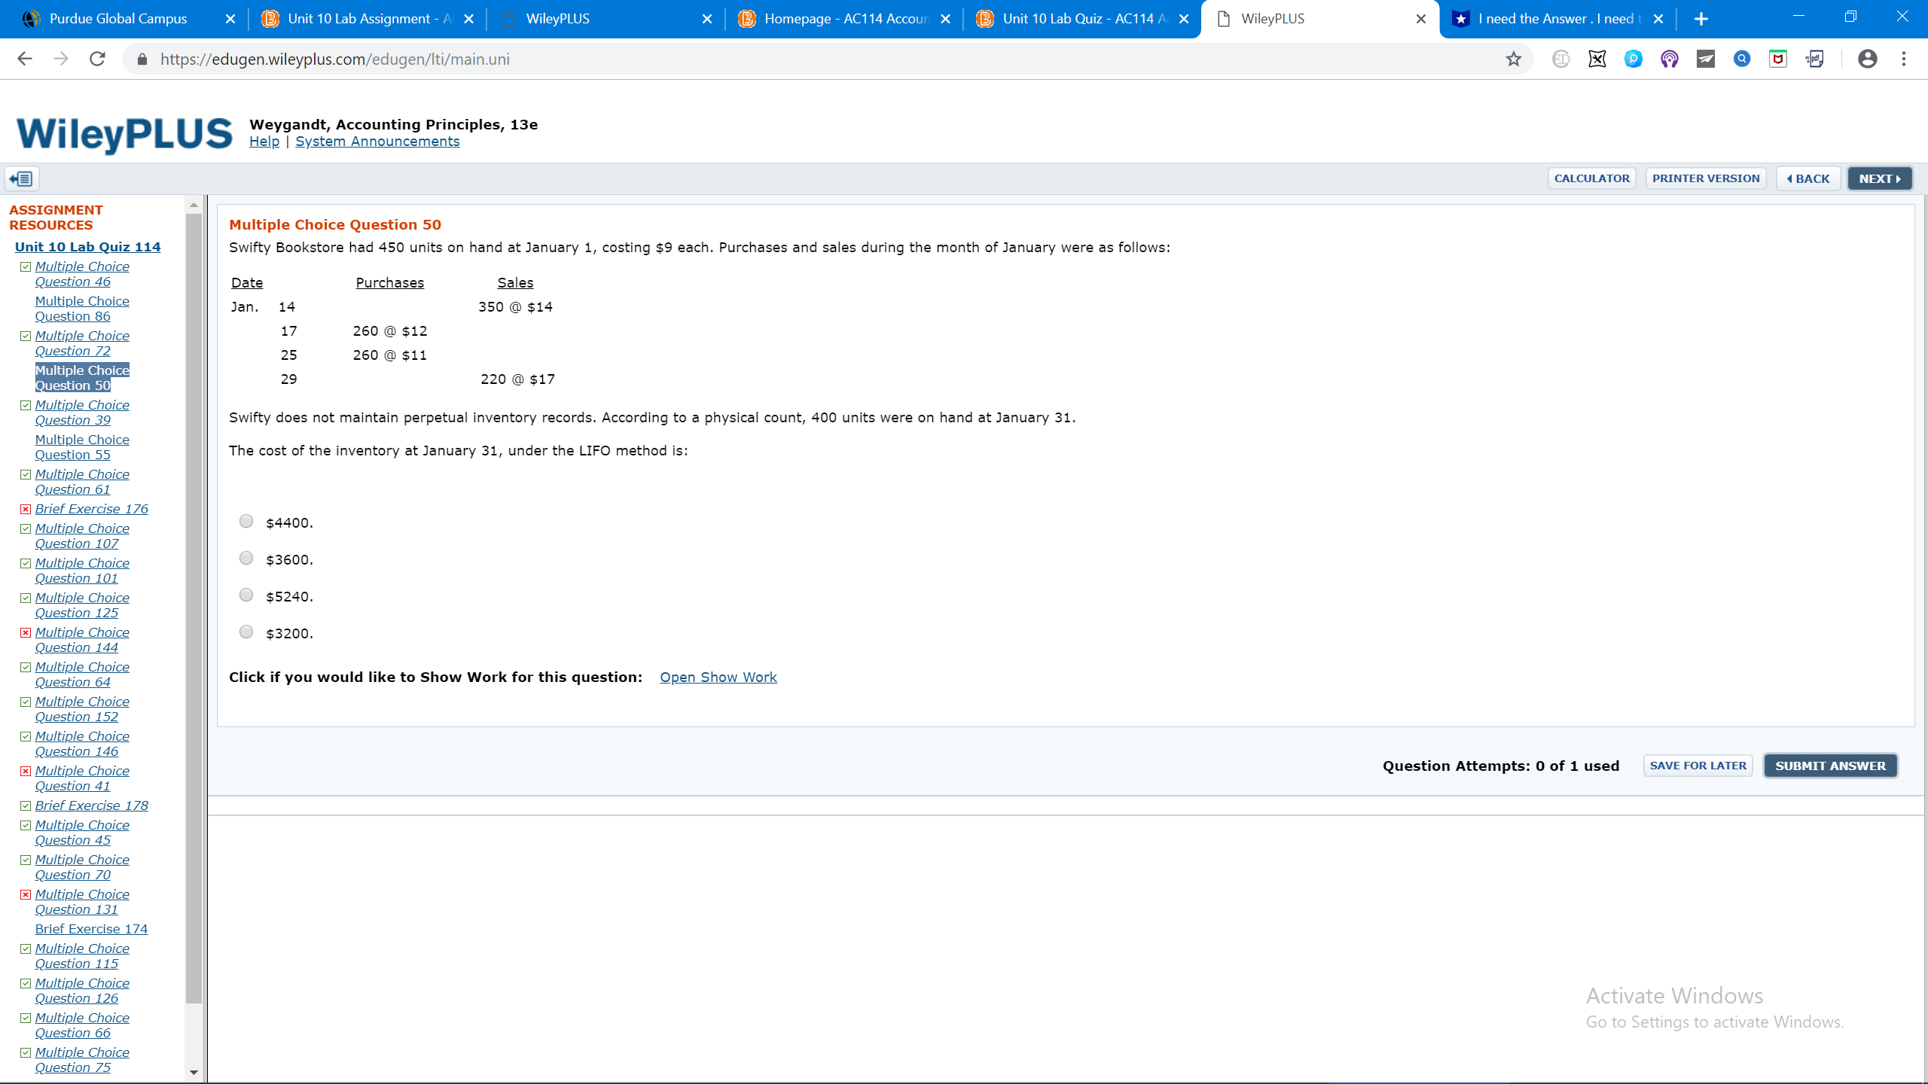
Task: Click the purple headphones extension icon
Action: tap(1670, 59)
